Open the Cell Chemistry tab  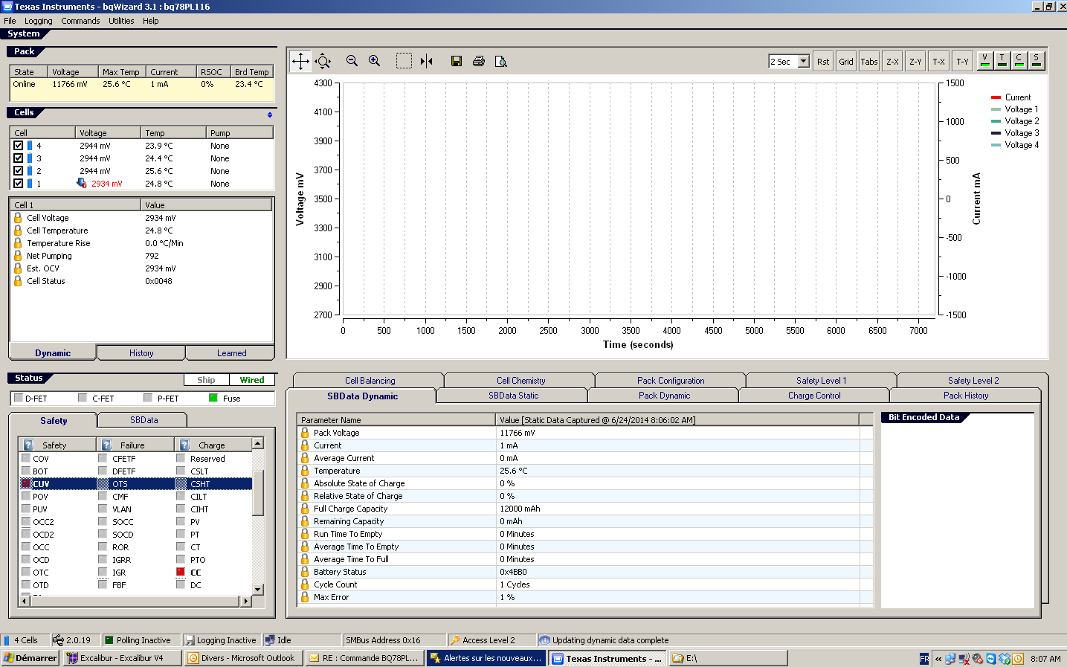[x=520, y=381]
